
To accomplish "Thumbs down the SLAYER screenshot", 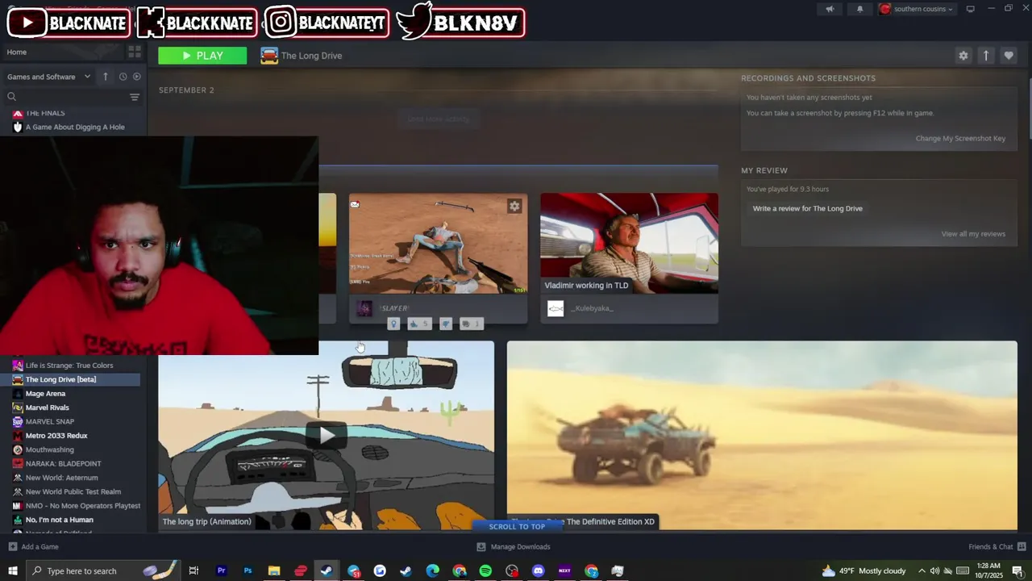I will pos(446,324).
